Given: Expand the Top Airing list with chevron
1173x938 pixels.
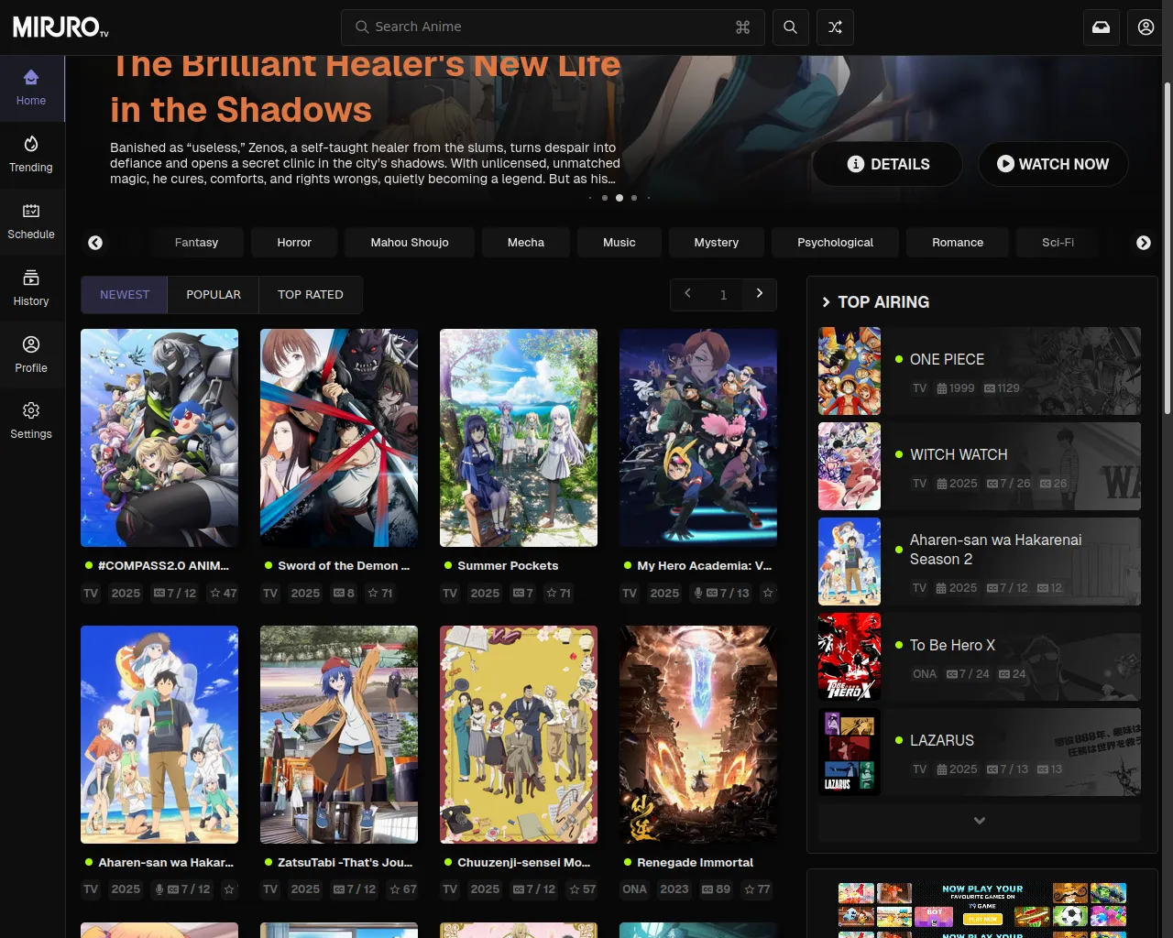Looking at the screenshot, I should pos(980,822).
